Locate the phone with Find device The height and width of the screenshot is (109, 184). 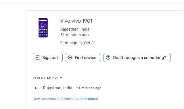click(x=83, y=58)
